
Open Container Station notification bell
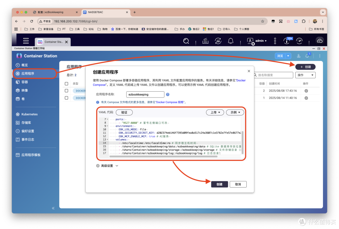pos(307,56)
